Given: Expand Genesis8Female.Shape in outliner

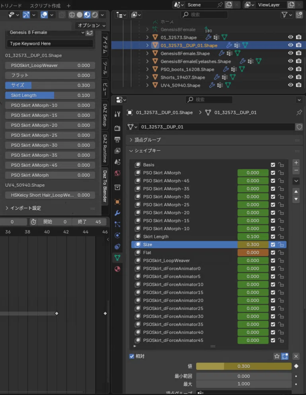Looking at the screenshot, I should pos(148,53).
